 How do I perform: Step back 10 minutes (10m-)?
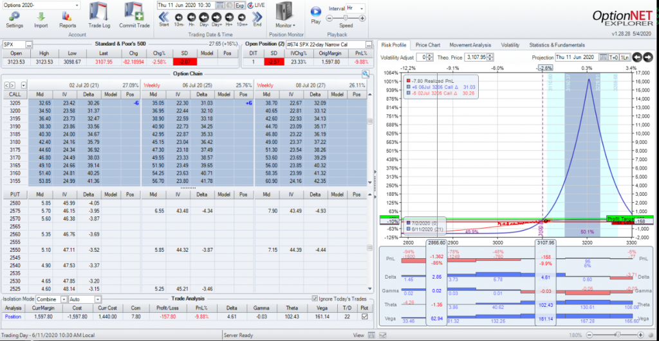179,17
